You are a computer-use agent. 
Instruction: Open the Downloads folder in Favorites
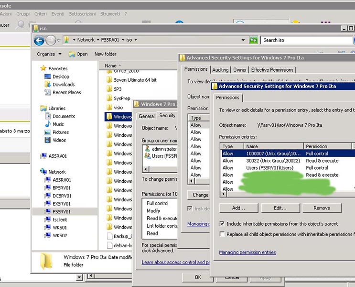point(63,85)
